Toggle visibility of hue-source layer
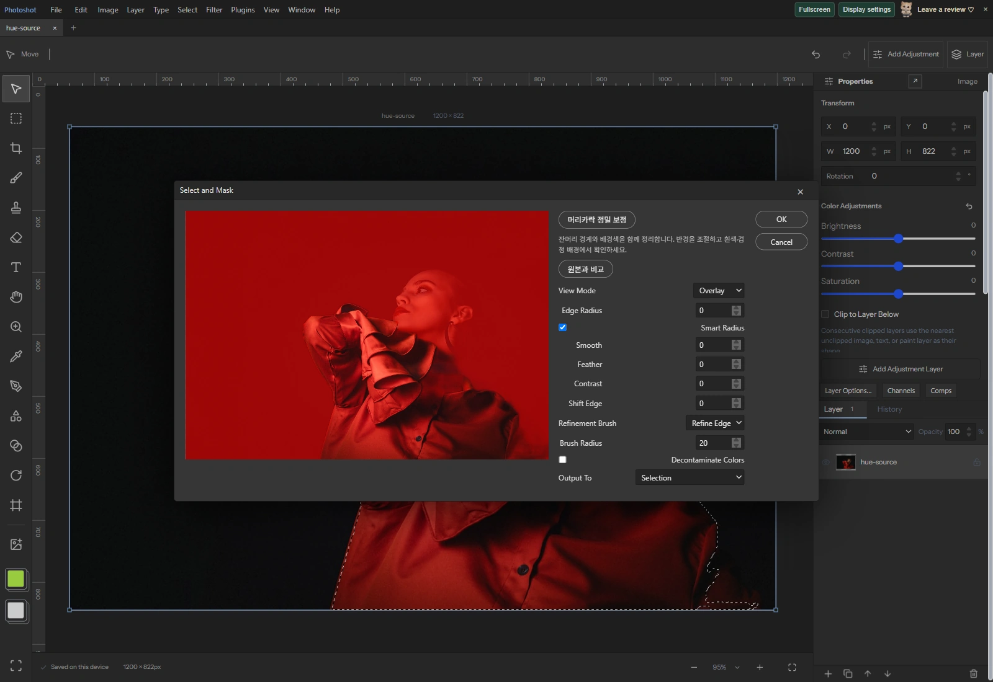Viewport: 993px width, 682px height. pyautogui.click(x=826, y=462)
